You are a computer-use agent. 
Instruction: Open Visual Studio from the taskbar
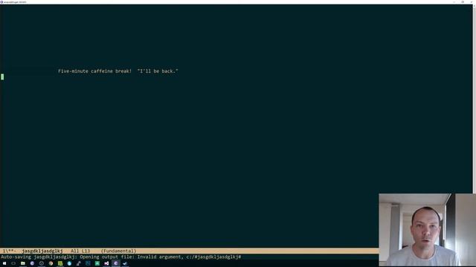click(106, 263)
